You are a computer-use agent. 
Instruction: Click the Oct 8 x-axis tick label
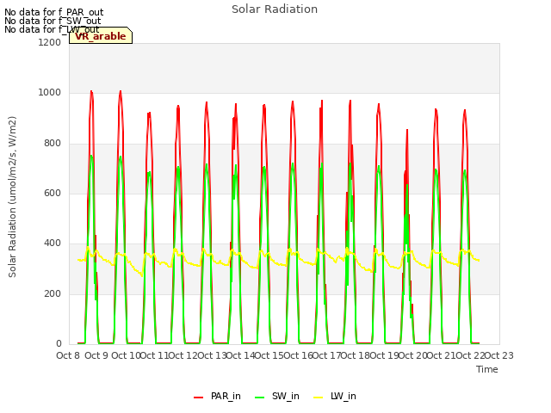(x=68, y=355)
